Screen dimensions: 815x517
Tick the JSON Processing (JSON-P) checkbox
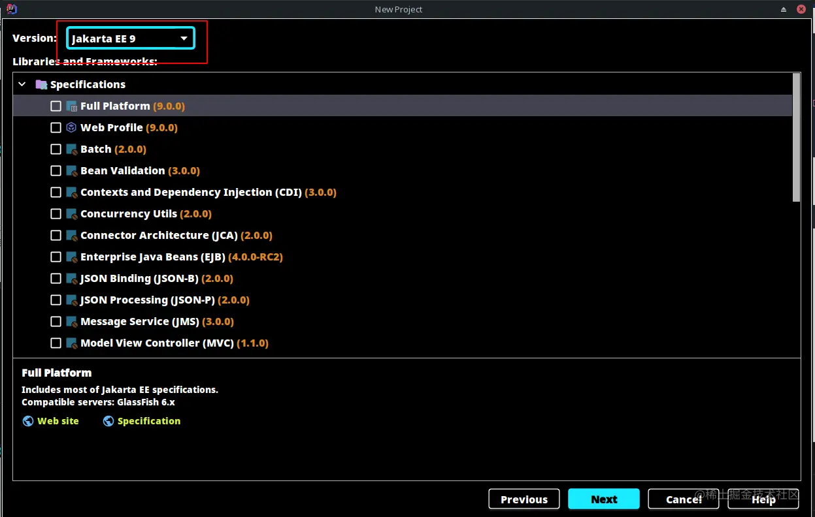pos(56,300)
